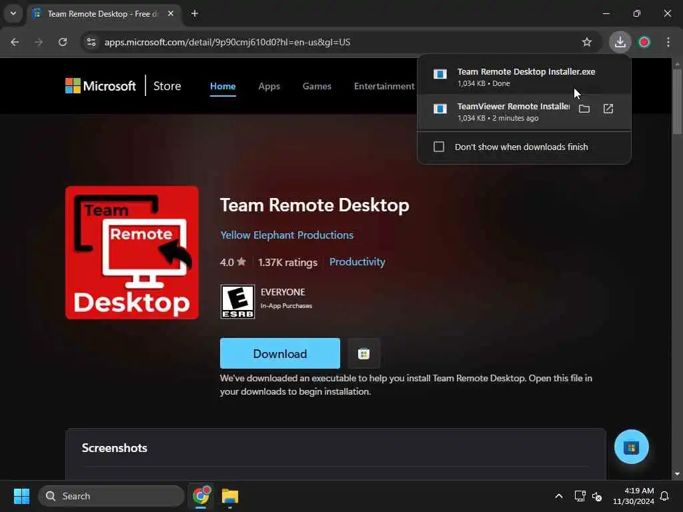Click the page vertical scrollbar thumb
The image size is (683, 512).
(x=677, y=101)
